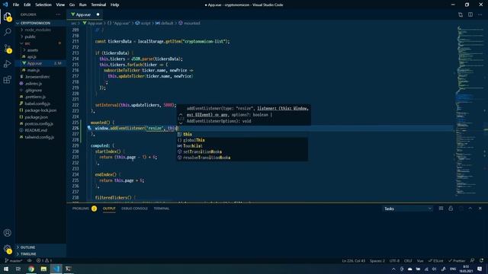This screenshot has width=488, height=274.
Task: Open the Help menu
Action: click(114, 5)
